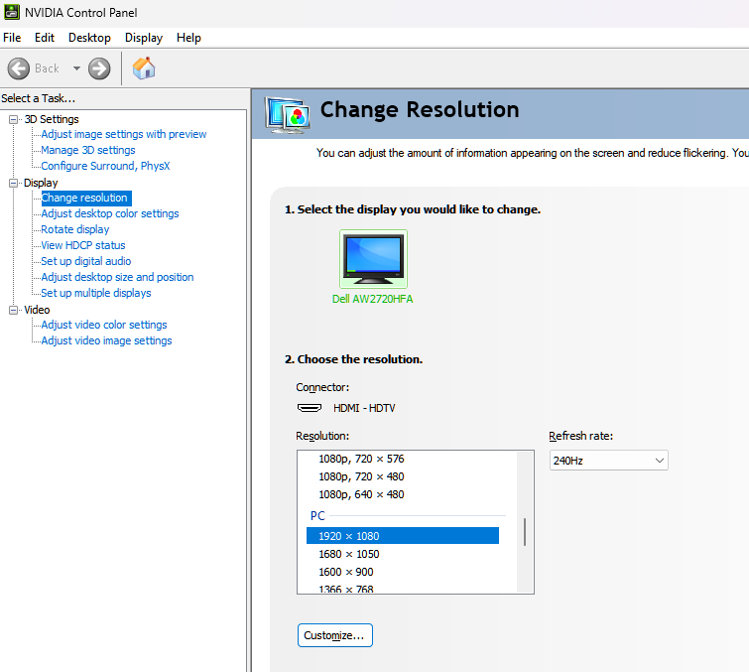Click the Back arrow button
The width and height of the screenshot is (749, 672).
pos(19,68)
